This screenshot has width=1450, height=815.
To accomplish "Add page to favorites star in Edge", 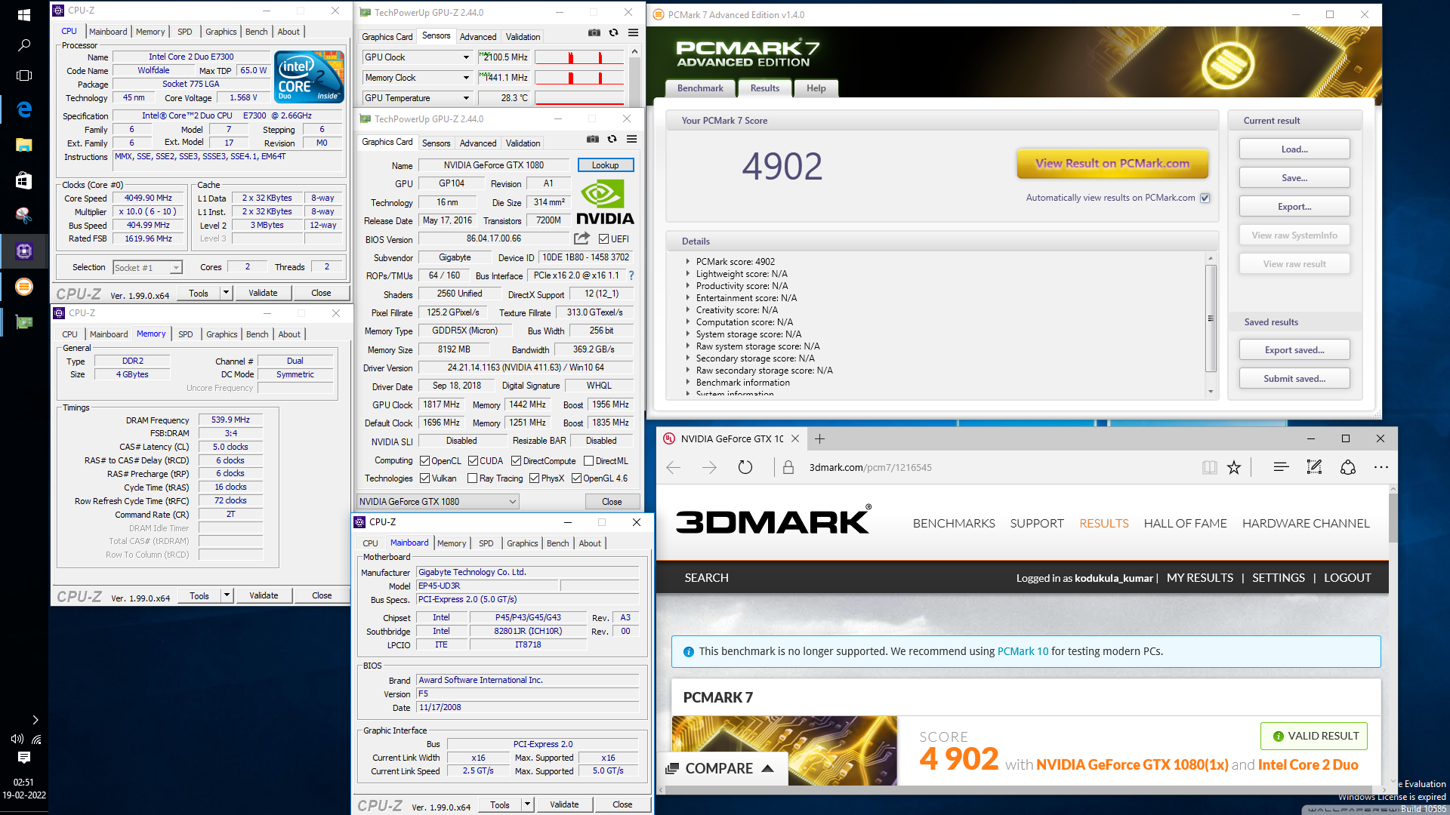I will [1234, 467].
